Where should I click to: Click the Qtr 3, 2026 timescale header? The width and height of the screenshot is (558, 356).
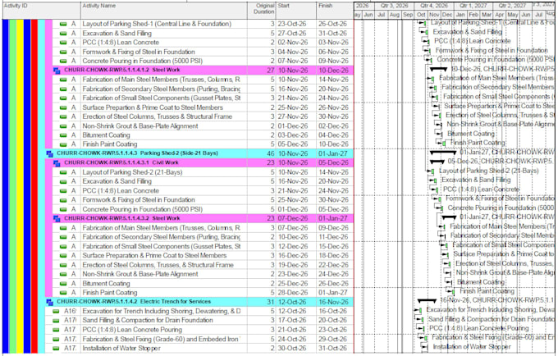(395, 6)
